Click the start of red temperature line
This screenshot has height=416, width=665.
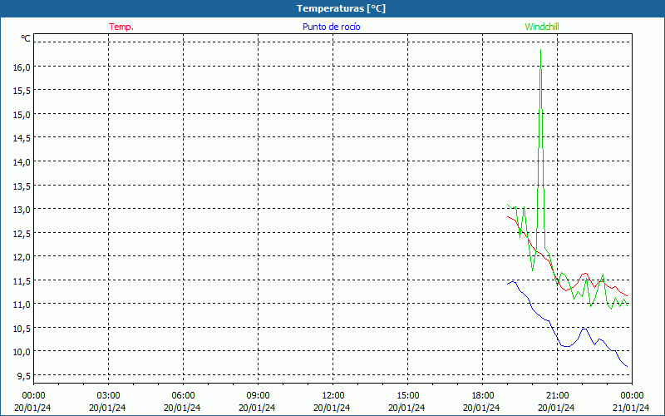pyautogui.click(x=508, y=216)
